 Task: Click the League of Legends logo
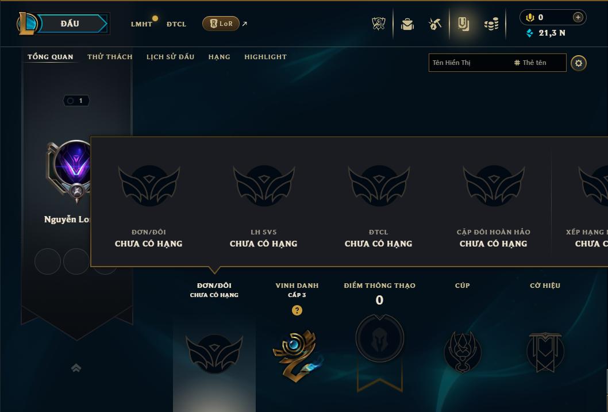(26, 23)
